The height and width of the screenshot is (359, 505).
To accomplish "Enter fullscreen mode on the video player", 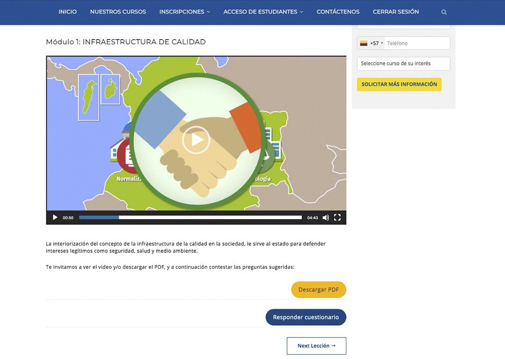I will (x=337, y=217).
